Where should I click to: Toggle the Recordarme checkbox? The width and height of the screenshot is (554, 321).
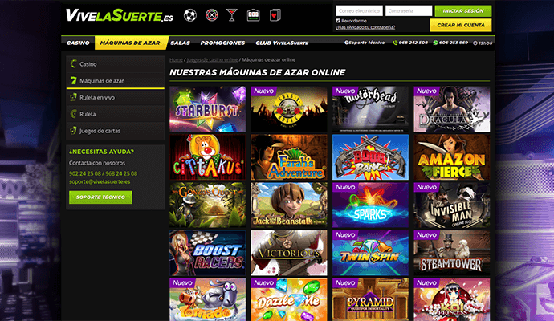[x=338, y=21]
